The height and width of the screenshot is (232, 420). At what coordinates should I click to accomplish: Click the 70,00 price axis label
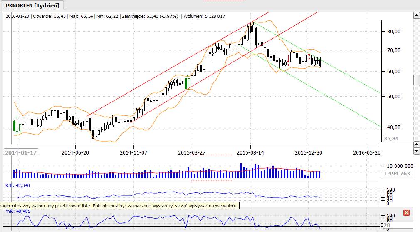click(394, 50)
